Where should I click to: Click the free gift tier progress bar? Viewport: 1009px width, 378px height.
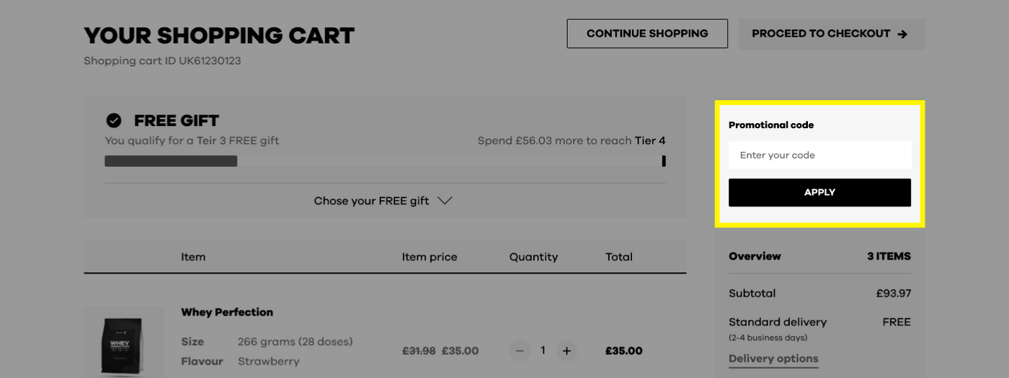coord(384,161)
